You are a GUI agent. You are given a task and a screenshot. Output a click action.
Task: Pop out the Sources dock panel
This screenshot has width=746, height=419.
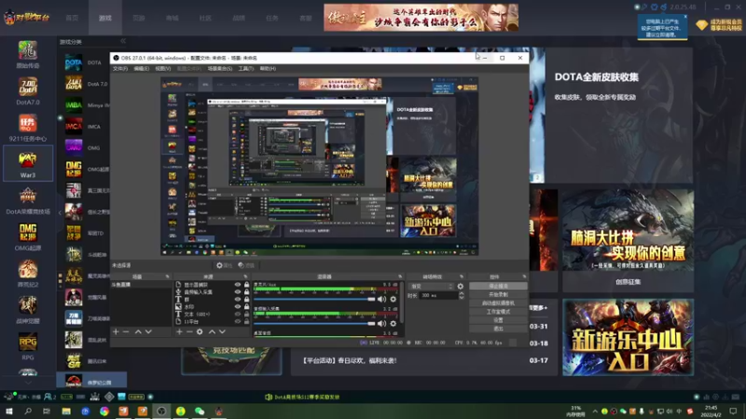[246, 277]
